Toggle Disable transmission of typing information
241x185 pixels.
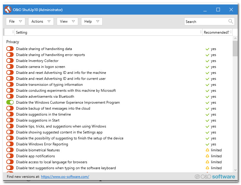pos(10,84)
